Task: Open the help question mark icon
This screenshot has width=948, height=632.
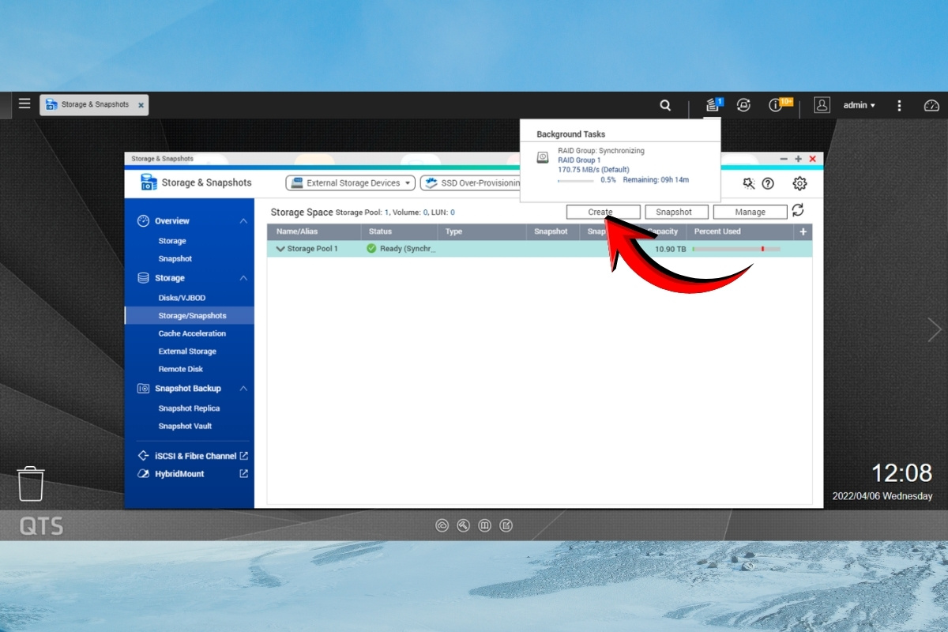Action: pos(767,183)
